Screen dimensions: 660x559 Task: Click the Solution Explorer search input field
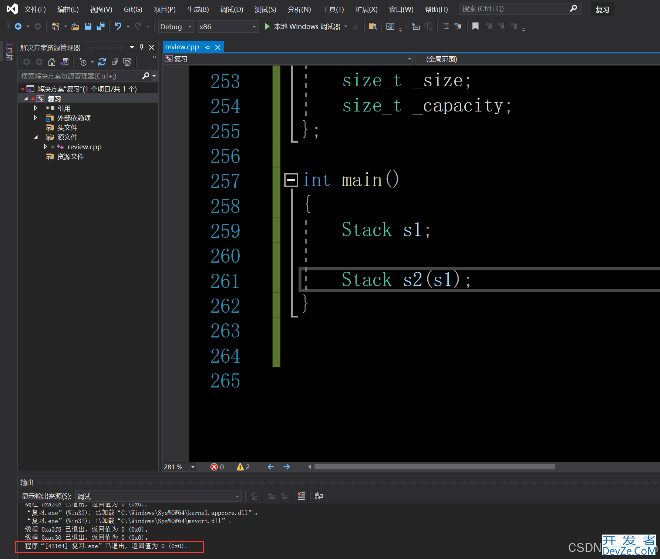click(x=81, y=76)
